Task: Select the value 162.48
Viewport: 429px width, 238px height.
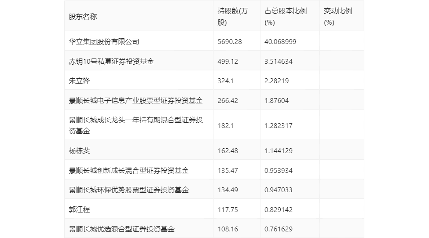Action: click(x=228, y=151)
